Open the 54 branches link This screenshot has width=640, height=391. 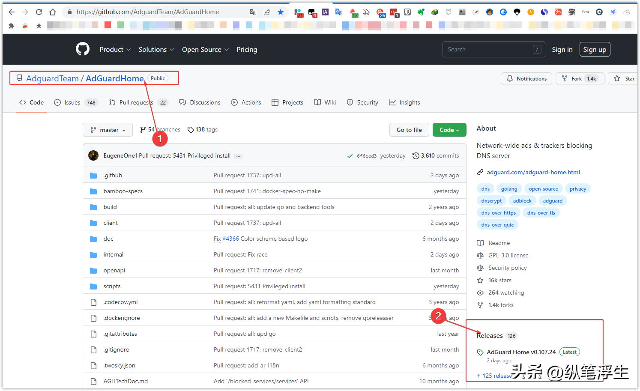click(160, 129)
